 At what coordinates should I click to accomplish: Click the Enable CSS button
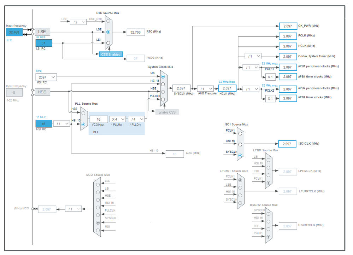pos(167,112)
